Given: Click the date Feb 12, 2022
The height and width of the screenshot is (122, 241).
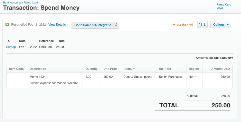Looking at the screenshot, I should tap(28, 47).
